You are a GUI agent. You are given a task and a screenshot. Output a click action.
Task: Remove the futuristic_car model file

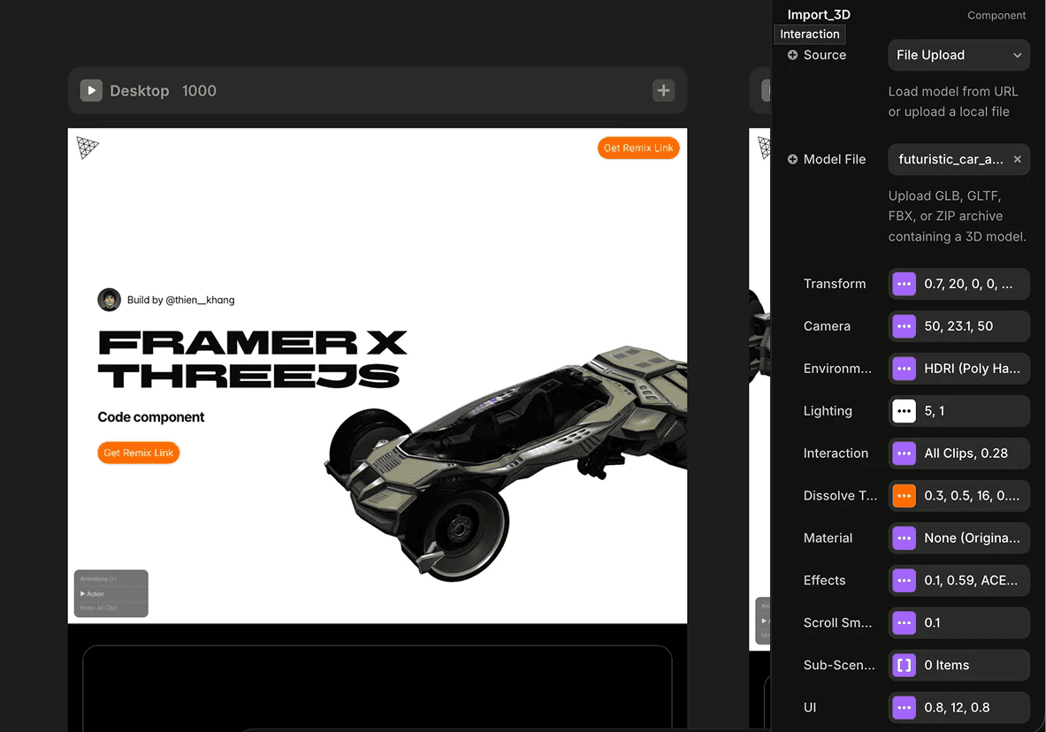point(1018,159)
